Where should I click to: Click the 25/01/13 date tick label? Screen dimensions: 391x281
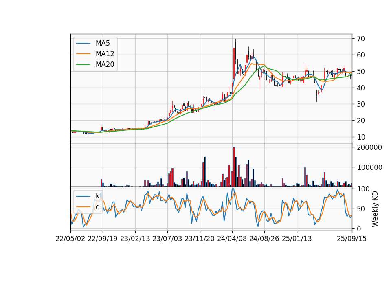[x=297, y=239]
